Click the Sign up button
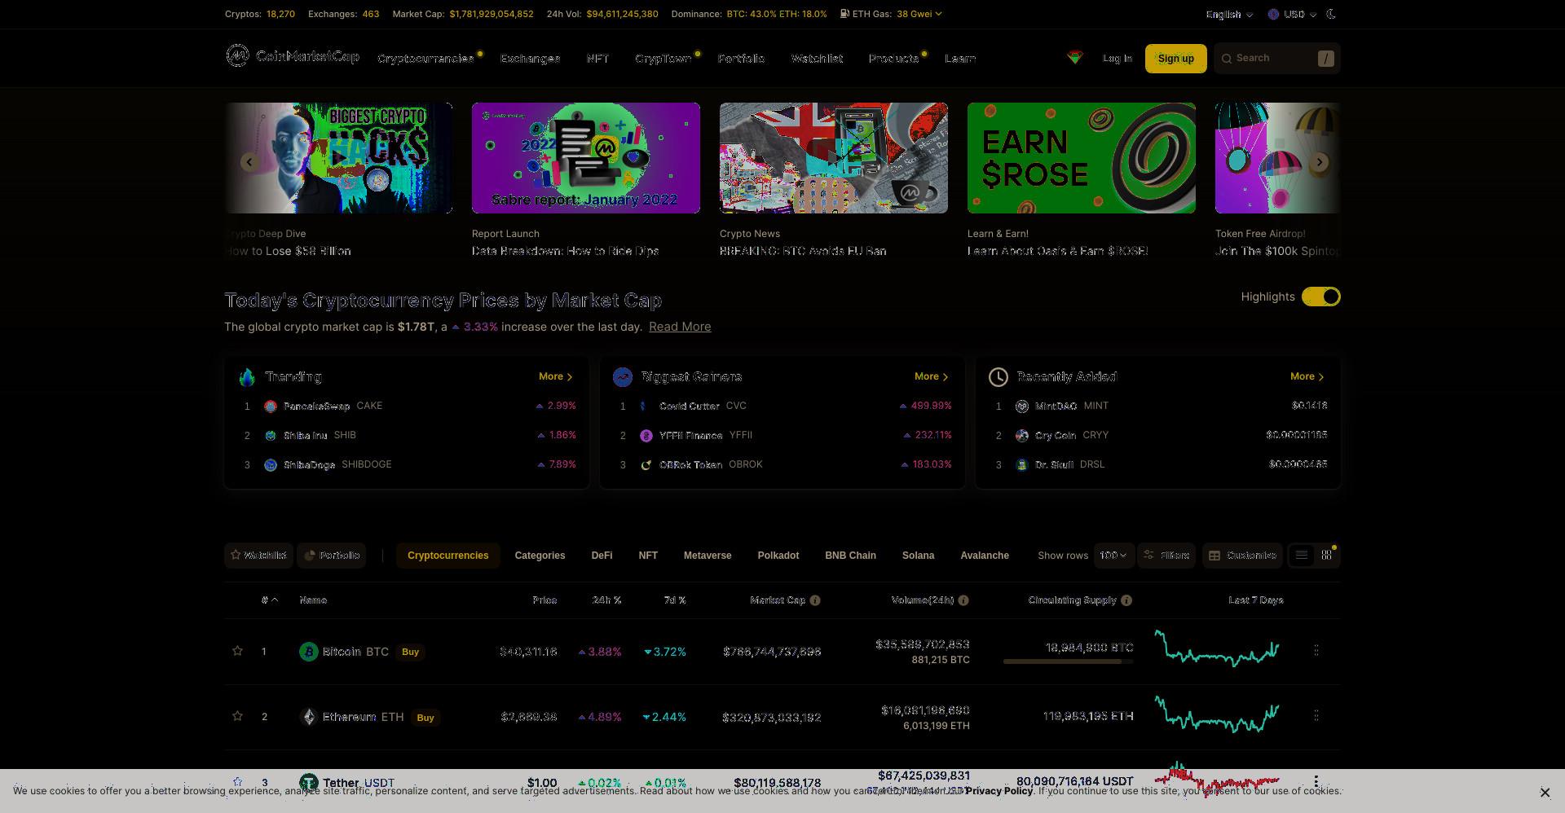This screenshot has height=813, width=1565. [x=1175, y=59]
